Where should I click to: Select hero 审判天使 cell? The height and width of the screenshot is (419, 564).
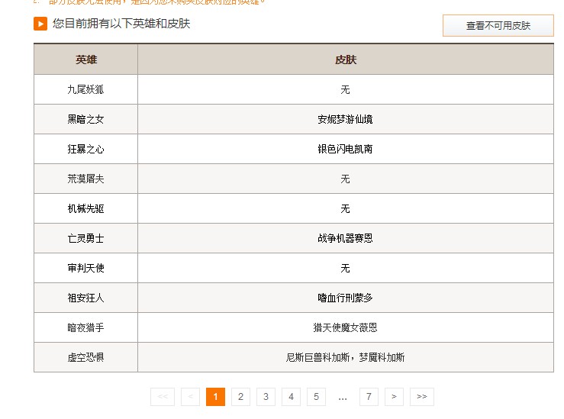[86, 268]
